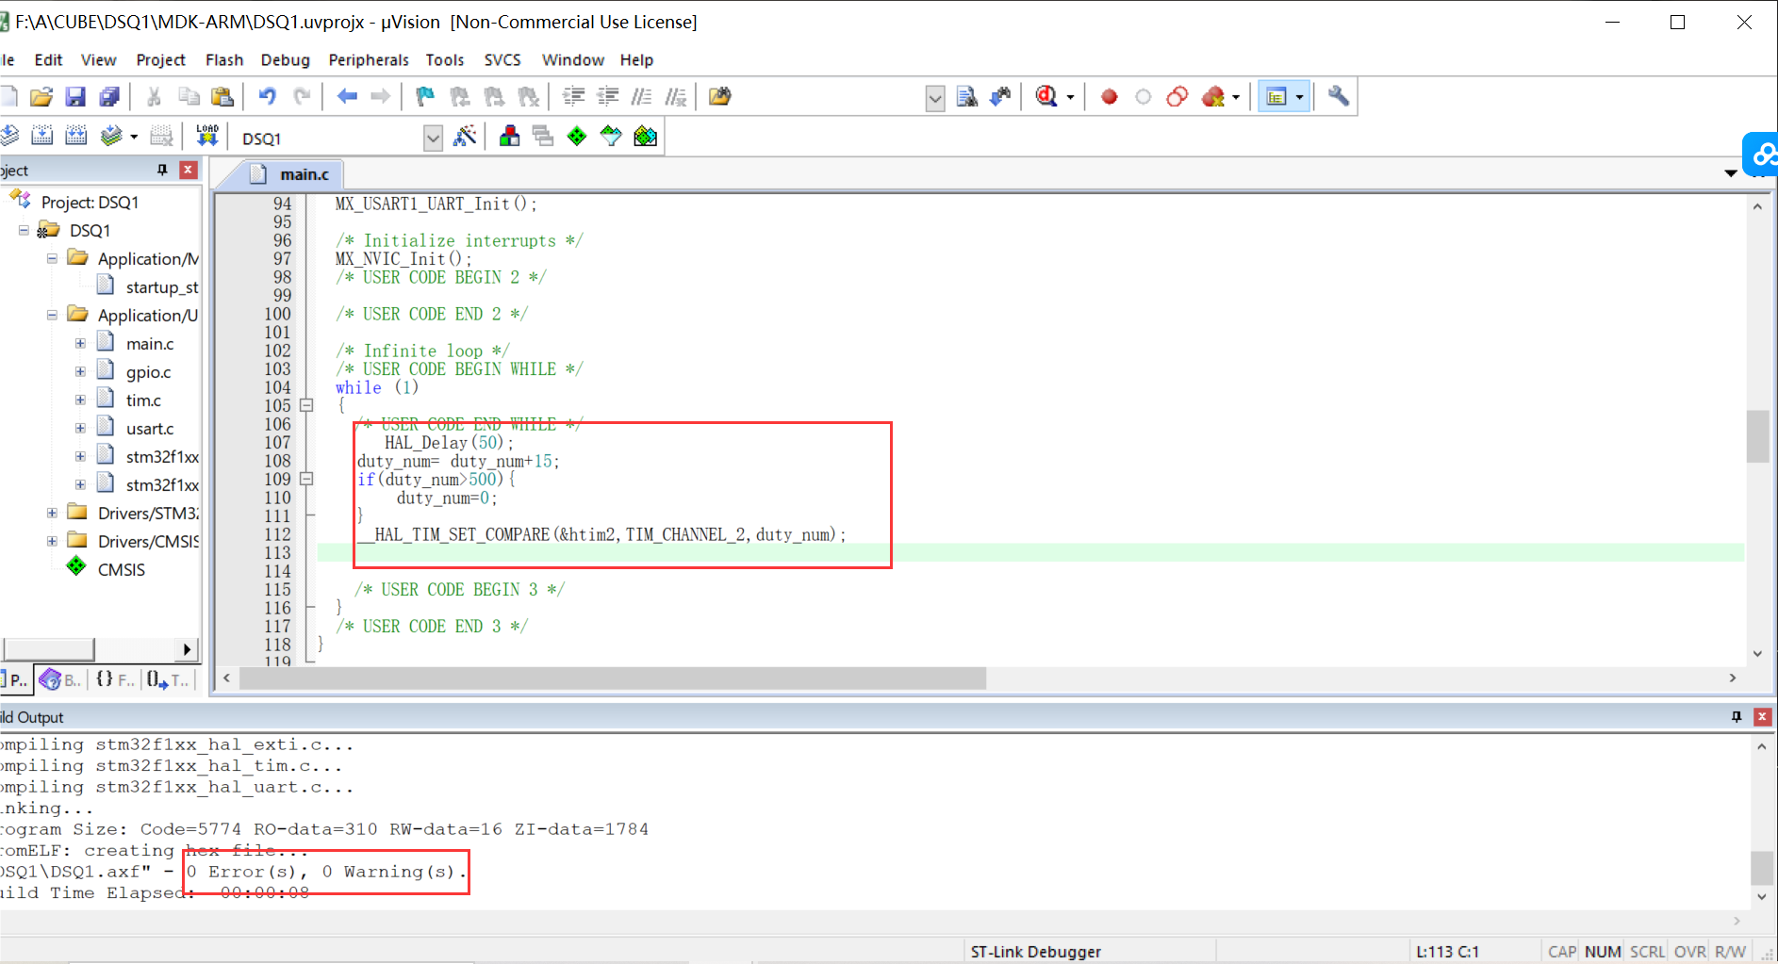Open Manage Run-Time Environment green diamond

577,137
